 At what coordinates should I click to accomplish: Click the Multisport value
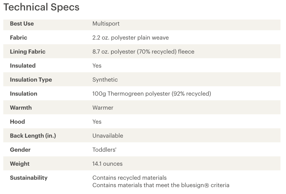pyautogui.click(x=106, y=24)
